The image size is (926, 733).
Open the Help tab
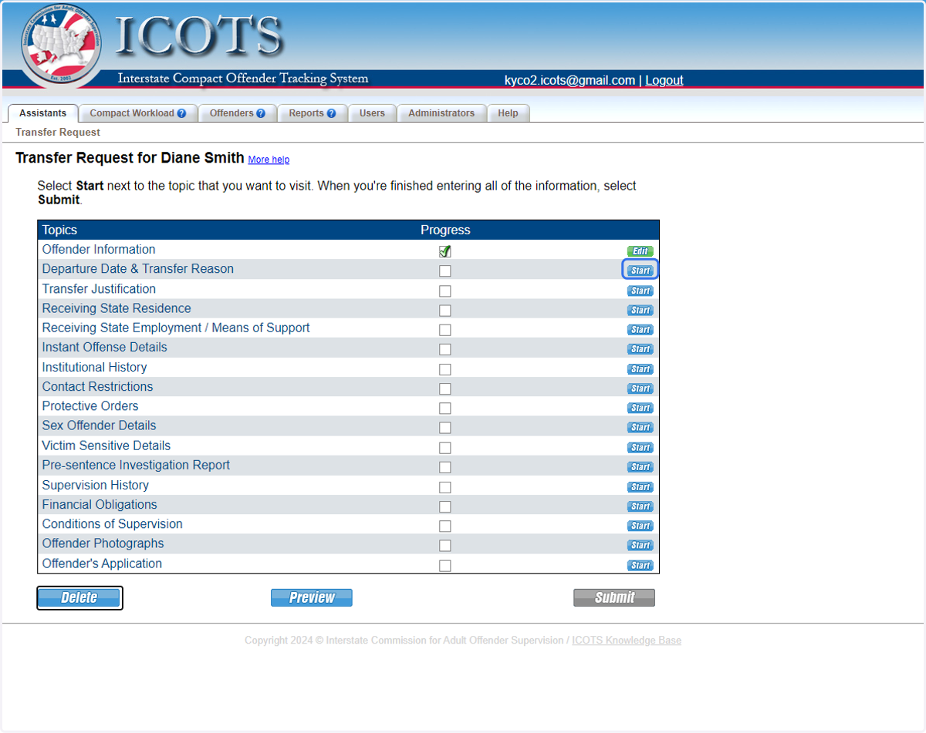(508, 113)
